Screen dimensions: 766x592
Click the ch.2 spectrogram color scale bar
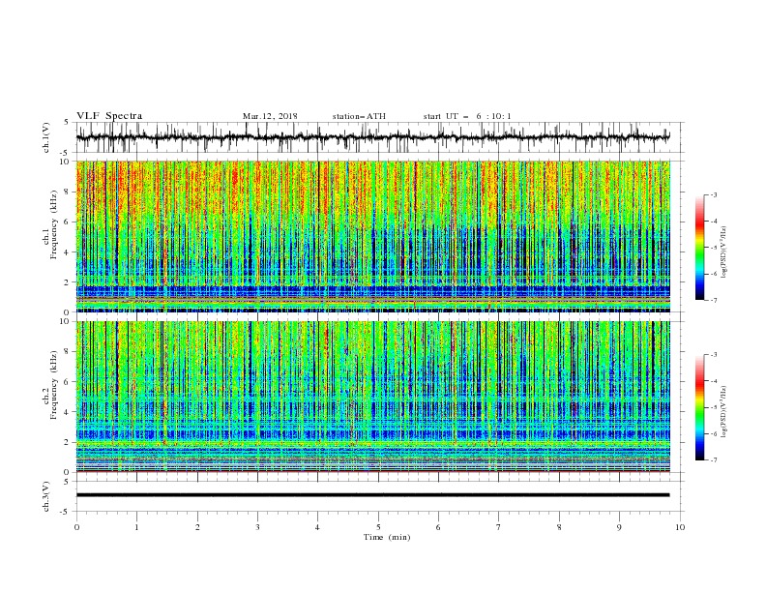pos(700,407)
